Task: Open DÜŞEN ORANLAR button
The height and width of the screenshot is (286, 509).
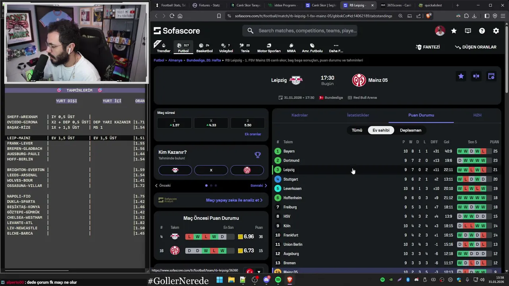Action: point(476,47)
